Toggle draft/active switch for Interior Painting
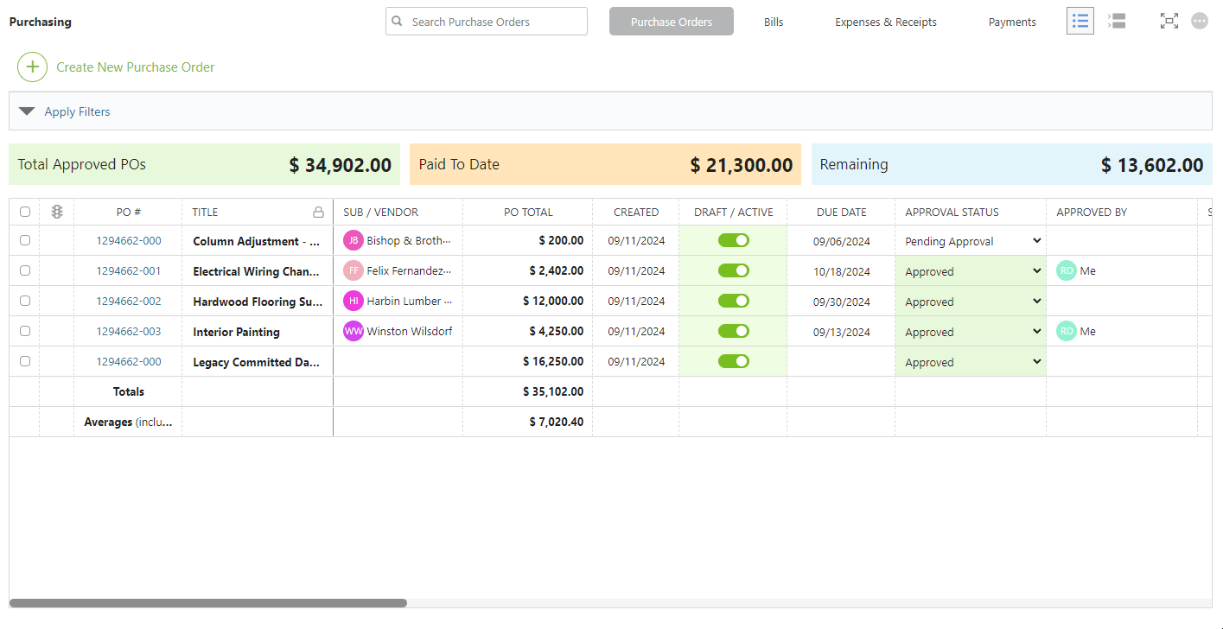The image size is (1223, 629). [x=733, y=331]
